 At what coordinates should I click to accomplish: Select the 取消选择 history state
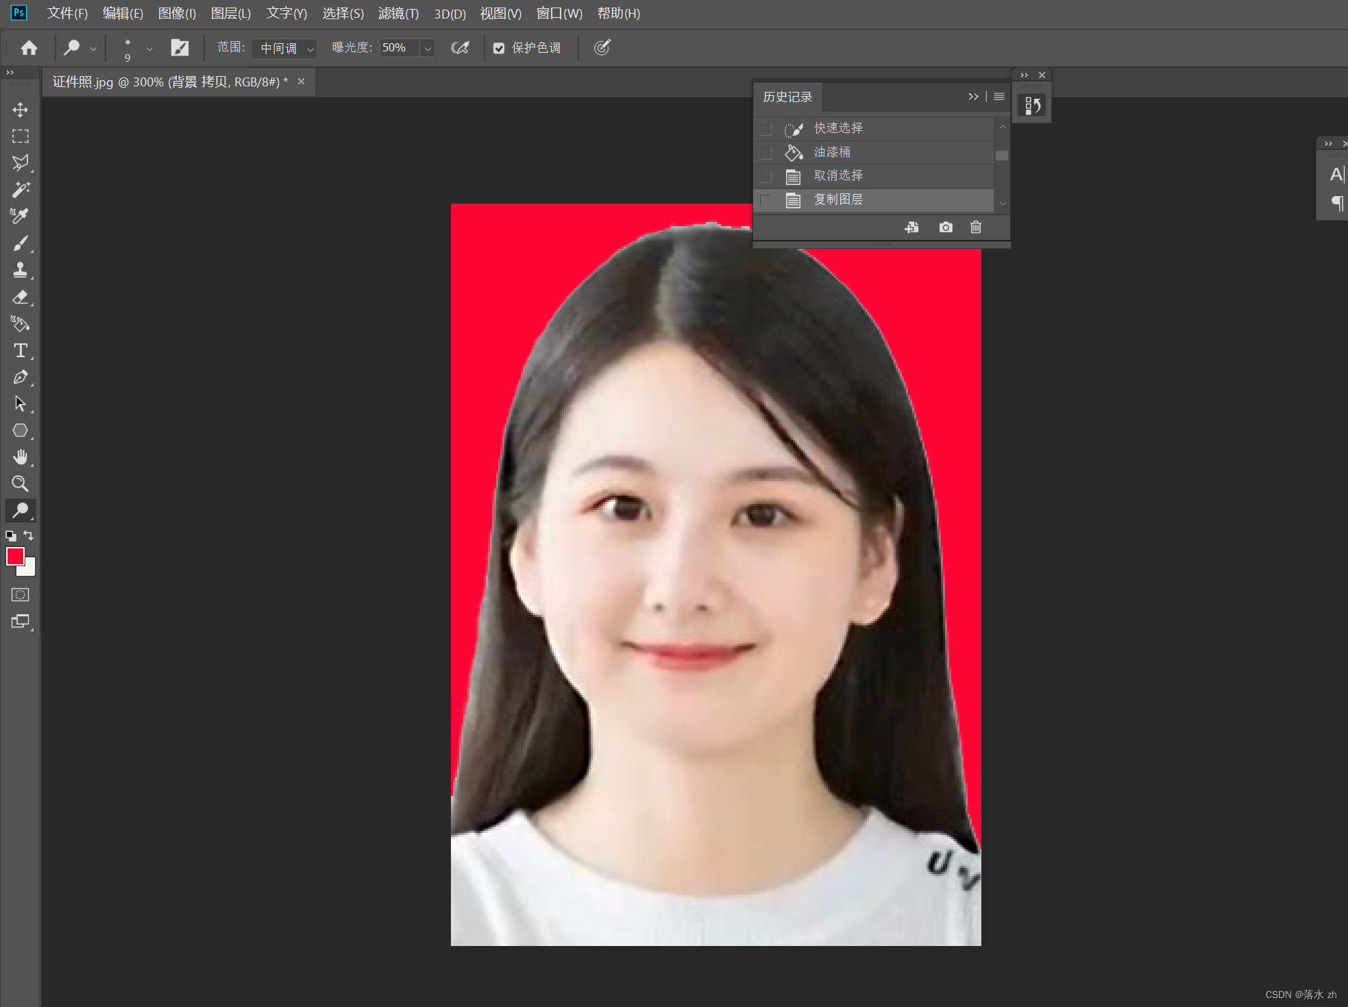click(x=837, y=175)
